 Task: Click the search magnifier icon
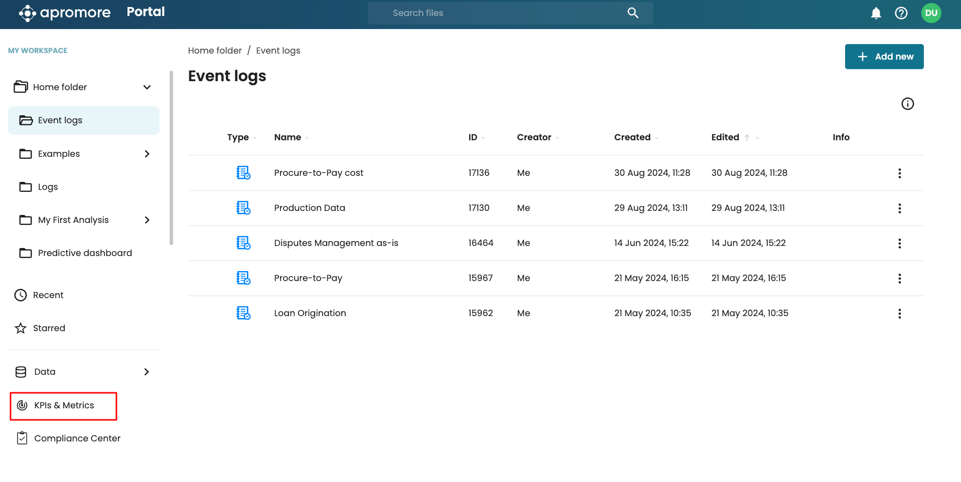(x=633, y=13)
